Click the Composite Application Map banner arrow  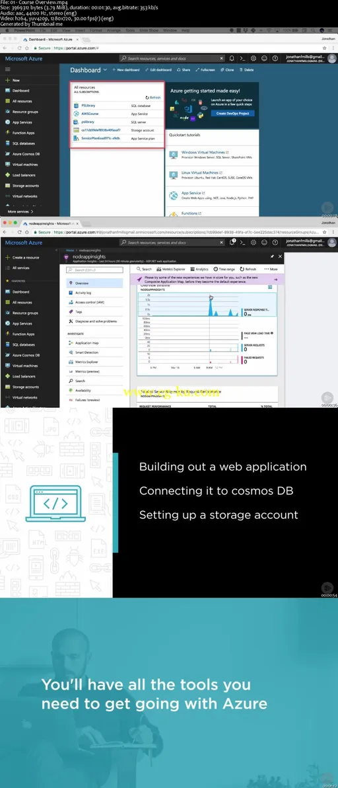[275, 280]
